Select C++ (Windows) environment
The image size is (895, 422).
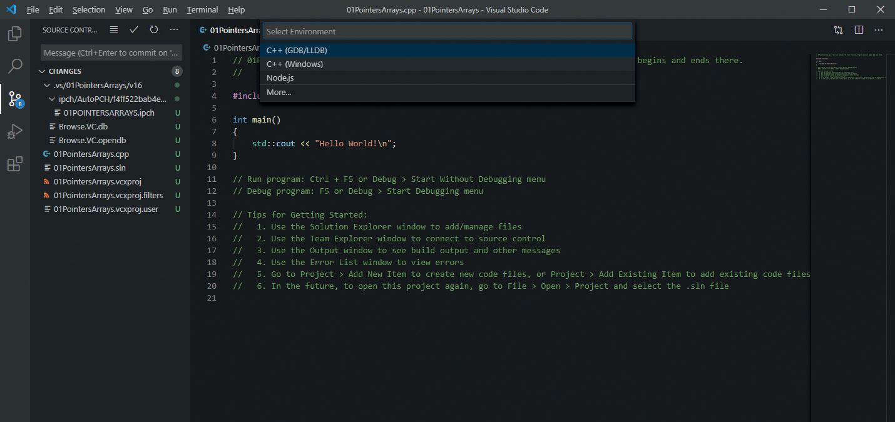coord(295,64)
